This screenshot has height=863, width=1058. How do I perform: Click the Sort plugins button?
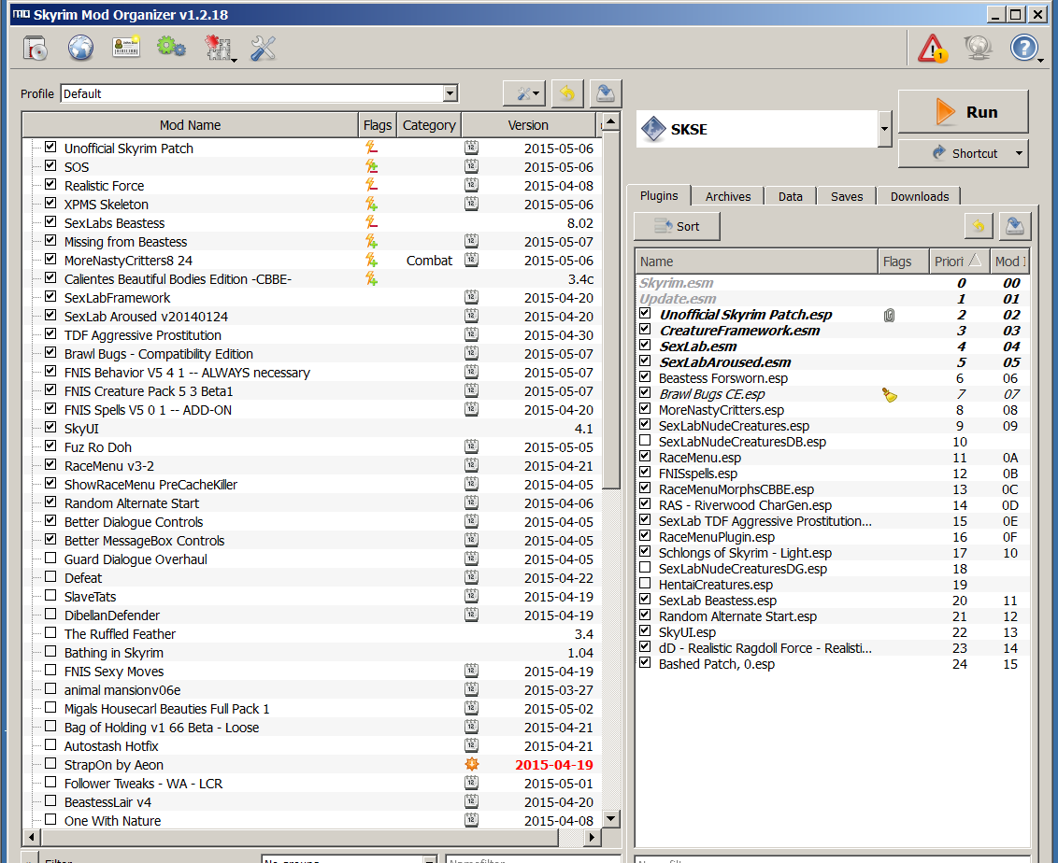[x=677, y=226]
